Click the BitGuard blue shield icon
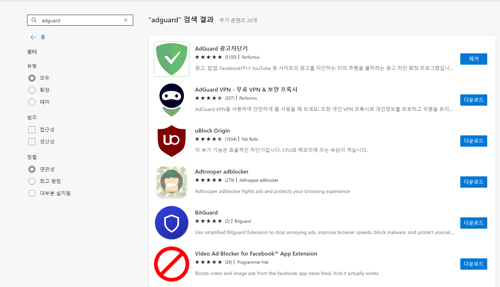 (172, 223)
